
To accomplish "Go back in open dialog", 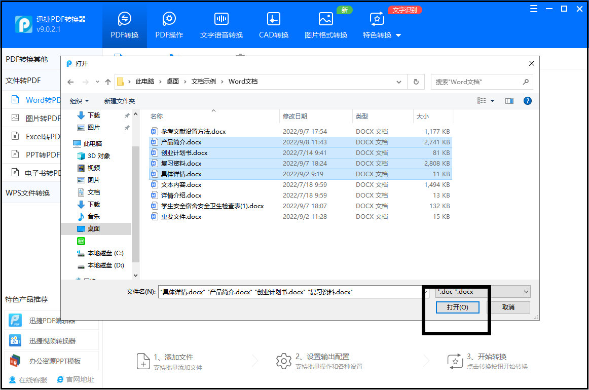I will click(70, 82).
